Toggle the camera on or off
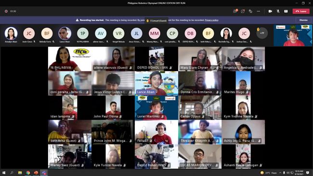The image size is (313, 176). 270,11
